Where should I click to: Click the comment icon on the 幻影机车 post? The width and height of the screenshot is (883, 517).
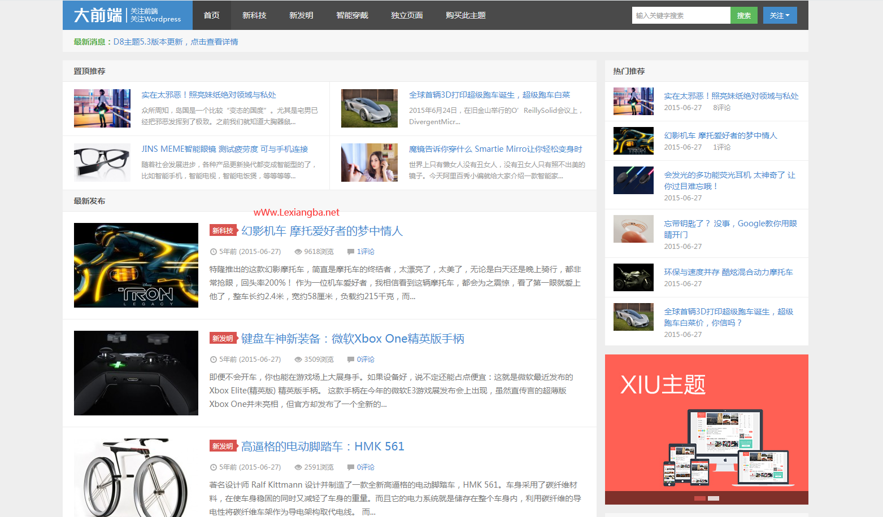click(x=350, y=252)
